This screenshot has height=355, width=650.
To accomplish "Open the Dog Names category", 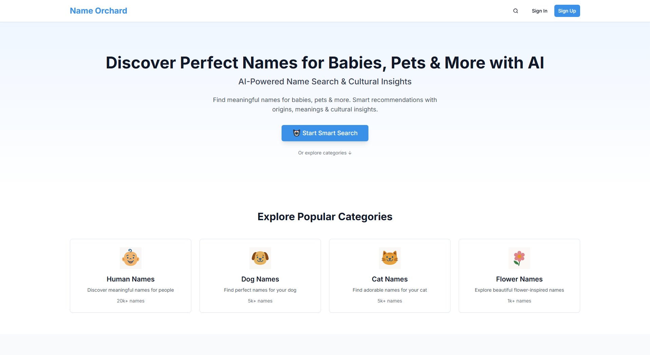I will point(260,275).
